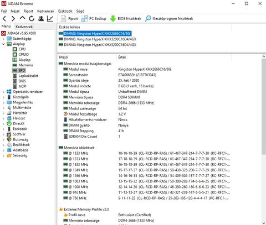Open the Eszközök menu
Image resolution: width=266 pixels, height=225 pixels.
(x=65, y=11)
